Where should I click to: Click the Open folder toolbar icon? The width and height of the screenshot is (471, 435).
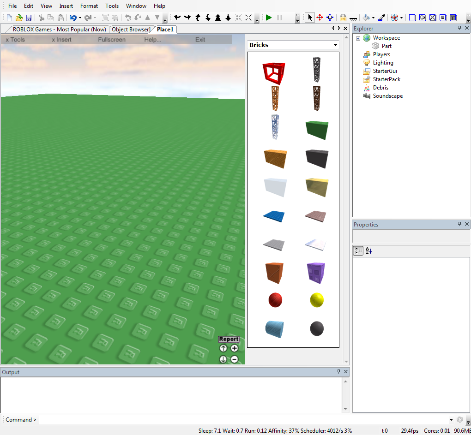click(19, 18)
